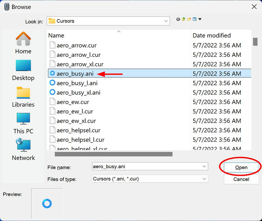Screen dimensions: 262x221
Task: Go up one folder level
Action: pos(183,19)
